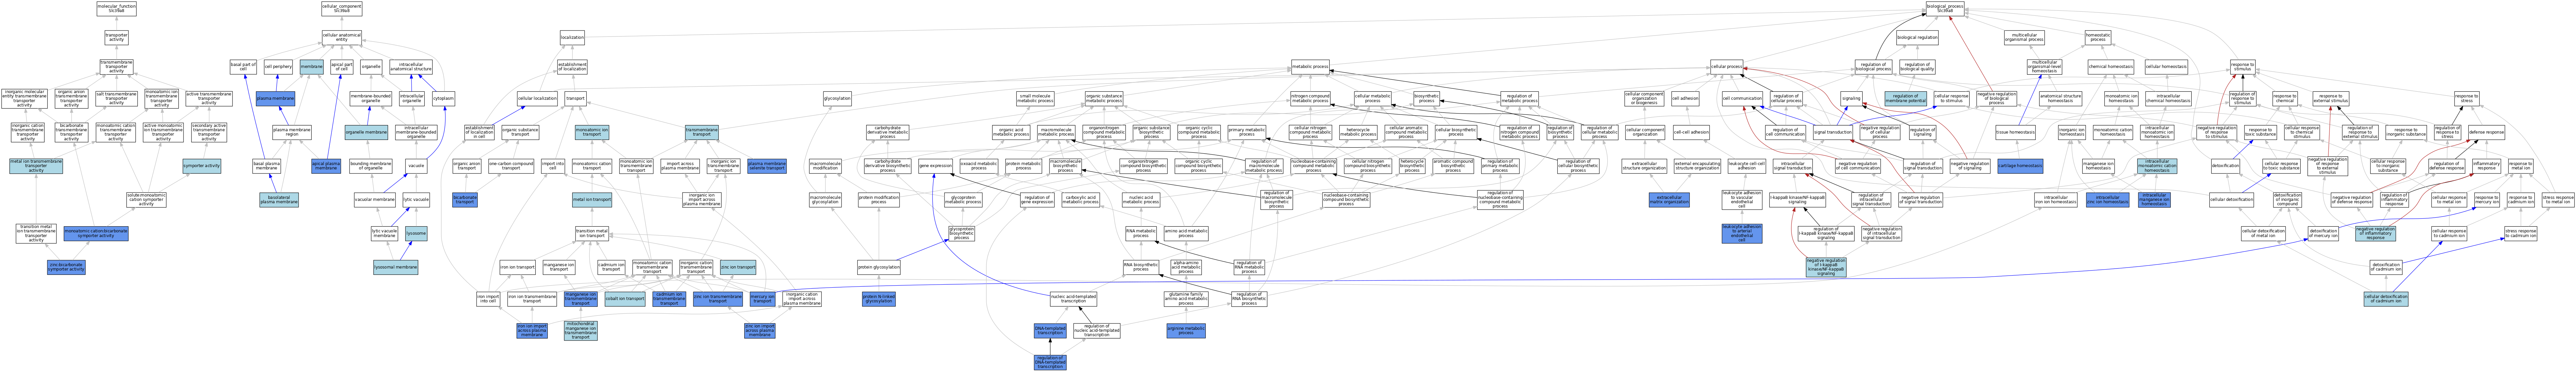Select the 'glycosylation' node

837,99
